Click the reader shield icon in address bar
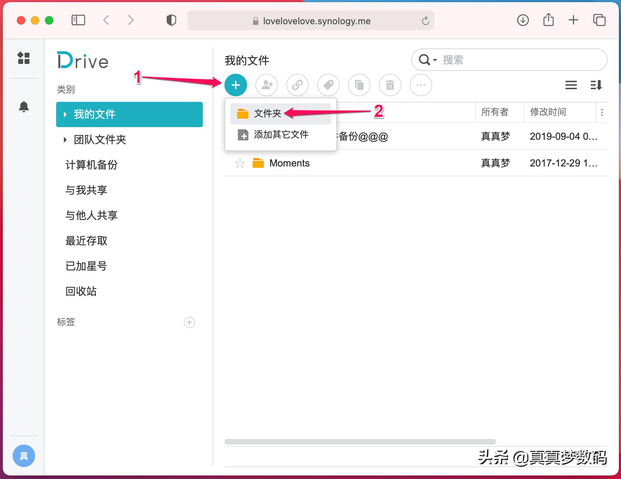The height and width of the screenshot is (479, 621). click(x=171, y=20)
